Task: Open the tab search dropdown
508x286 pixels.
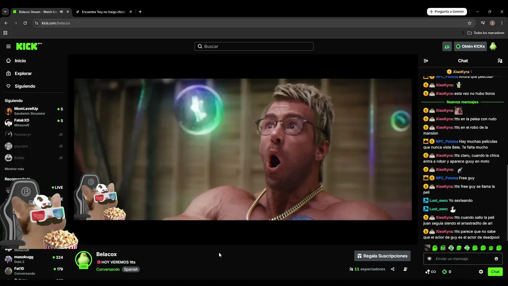Action: pos(5,12)
